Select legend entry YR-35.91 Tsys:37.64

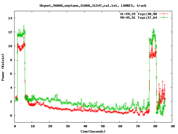pos(139,18)
